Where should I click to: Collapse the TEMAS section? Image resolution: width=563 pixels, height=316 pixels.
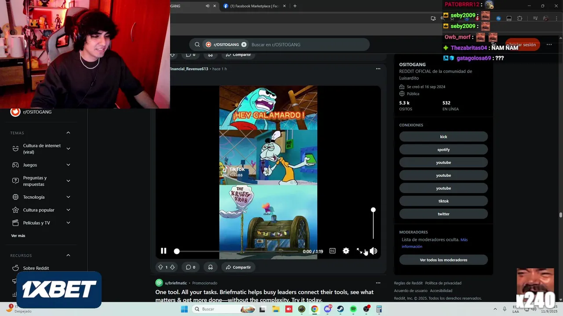68,133
